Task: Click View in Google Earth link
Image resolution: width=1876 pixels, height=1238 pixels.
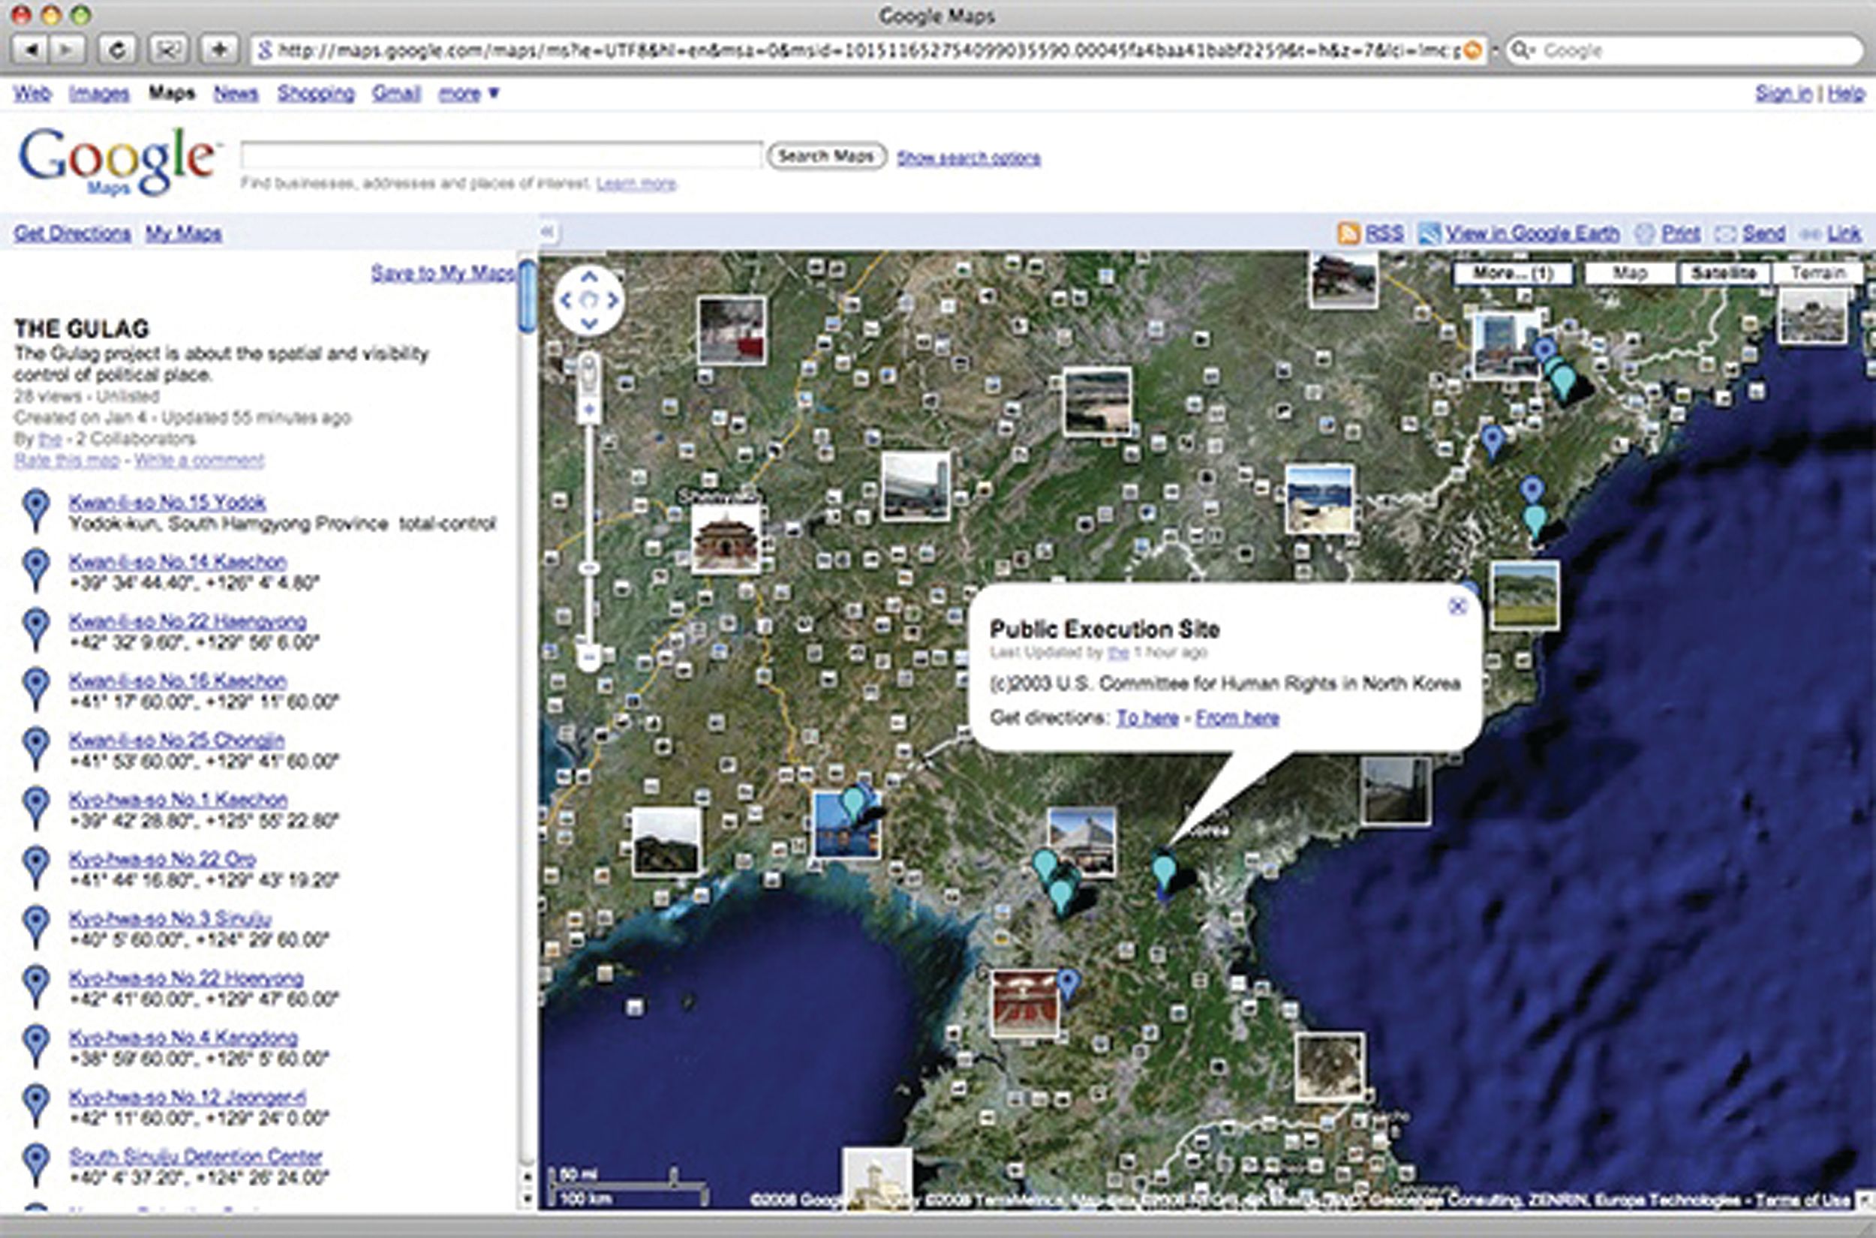Action: click(1531, 233)
